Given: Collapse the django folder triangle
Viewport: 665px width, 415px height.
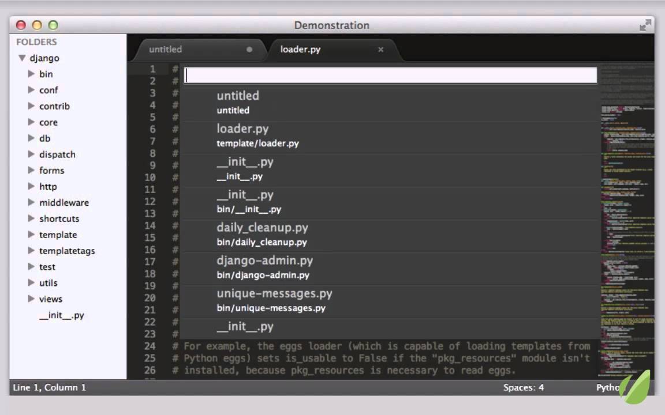Looking at the screenshot, I should click(22, 58).
